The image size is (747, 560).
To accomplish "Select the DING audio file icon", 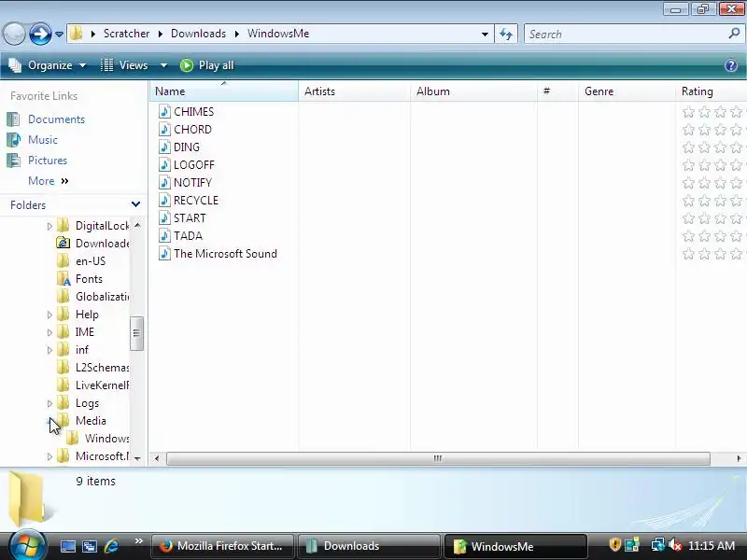I will click(164, 147).
